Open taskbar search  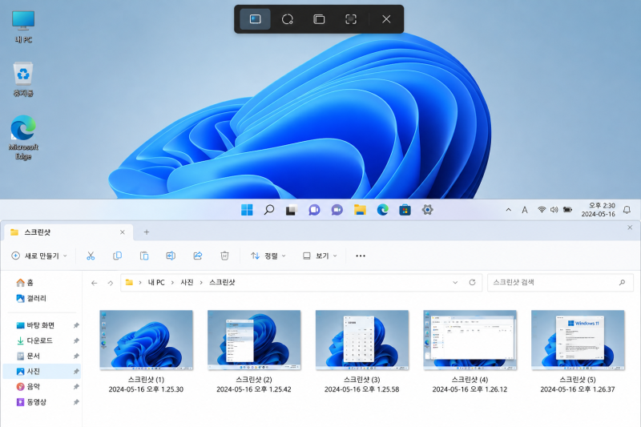pyautogui.click(x=269, y=210)
